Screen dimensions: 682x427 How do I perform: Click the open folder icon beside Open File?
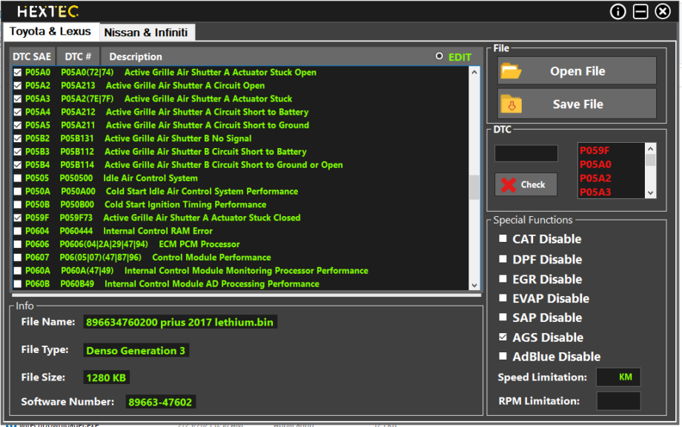tap(511, 71)
